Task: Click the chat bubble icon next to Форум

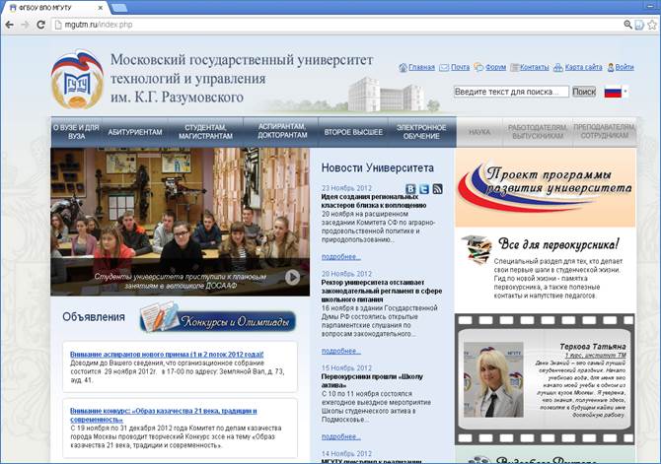Action: (478, 67)
